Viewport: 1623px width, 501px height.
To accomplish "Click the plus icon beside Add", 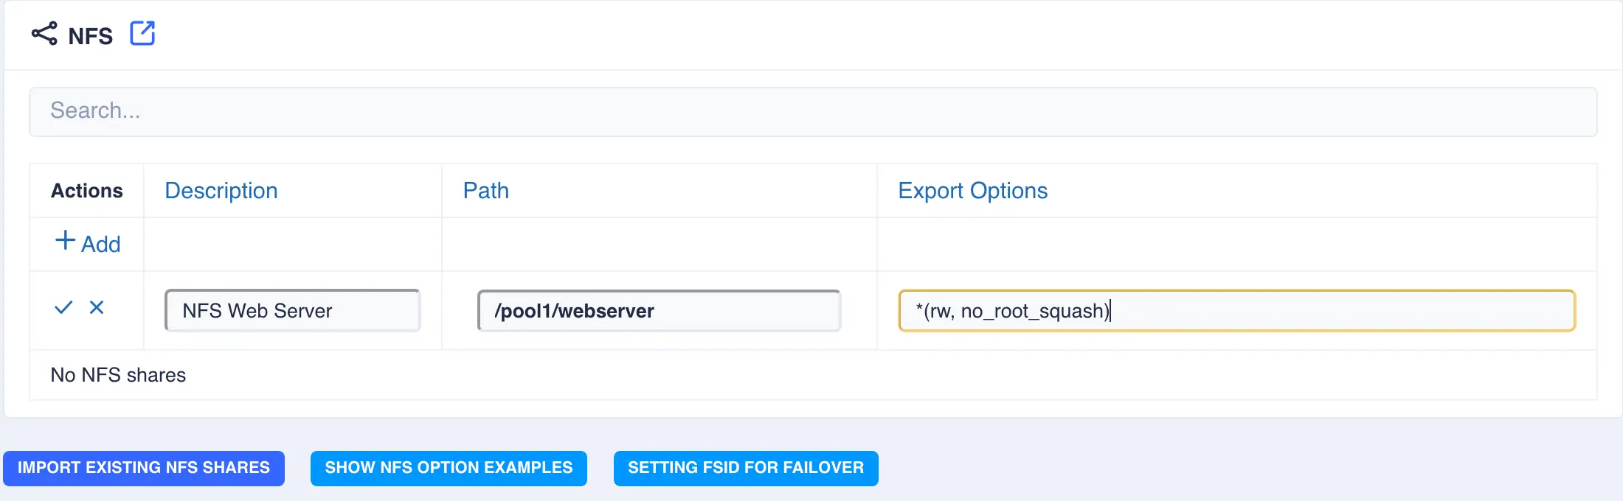I will pos(65,241).
